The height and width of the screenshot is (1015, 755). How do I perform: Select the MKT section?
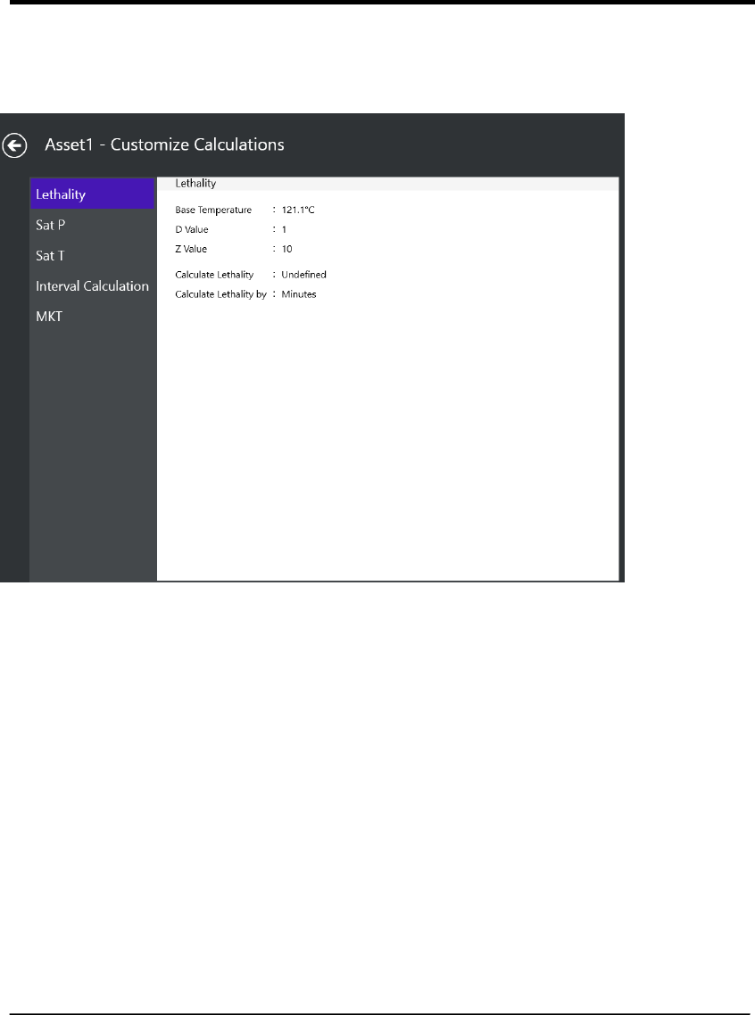click(x=92, y=316)
